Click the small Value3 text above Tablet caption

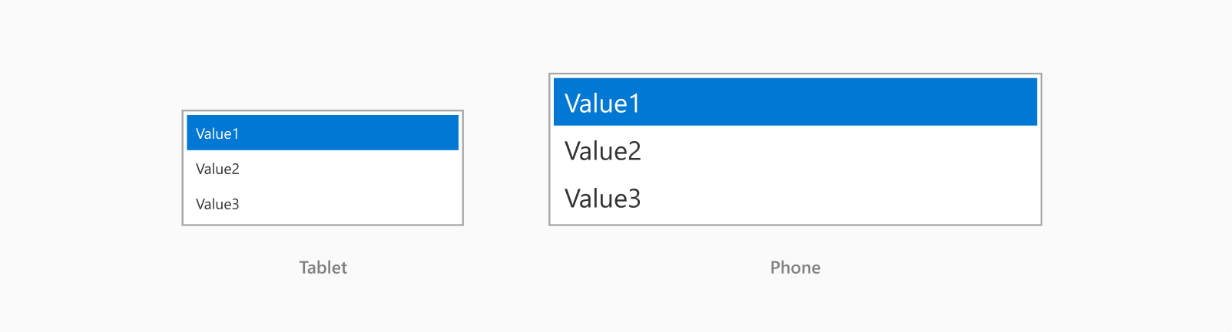point(217,204)
